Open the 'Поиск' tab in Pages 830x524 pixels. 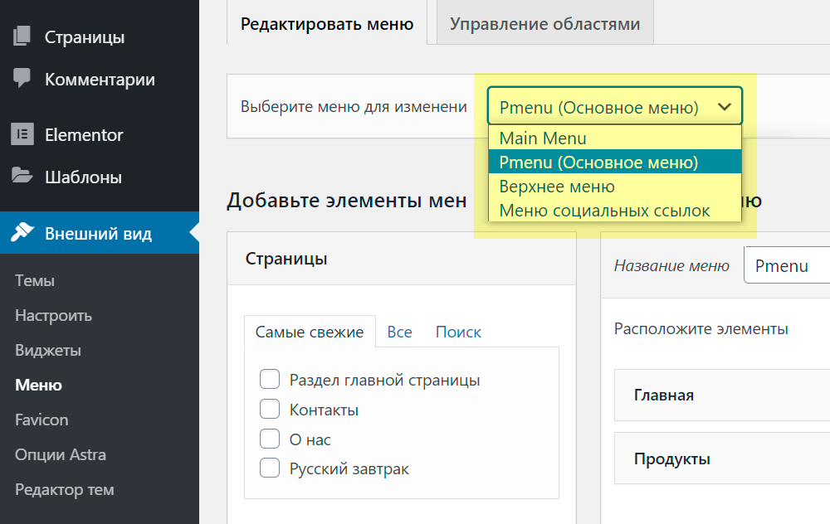pyautogui.click(x=458, y=332)
